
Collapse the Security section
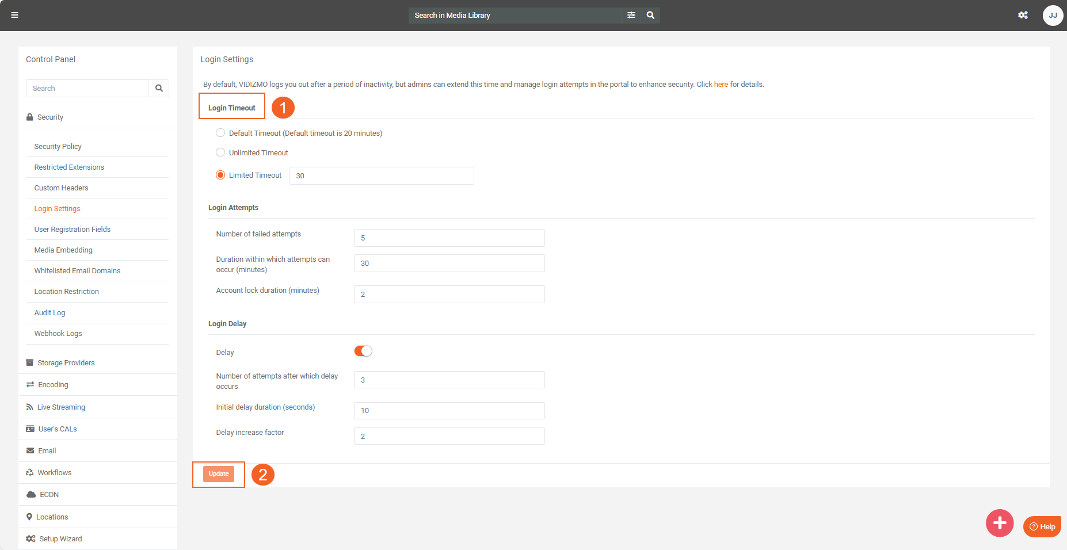point(50,117)
